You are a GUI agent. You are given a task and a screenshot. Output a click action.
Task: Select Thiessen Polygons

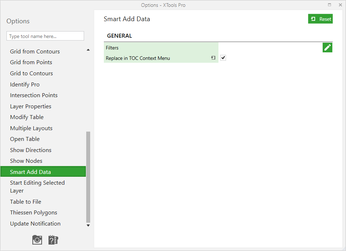click(x=33, y=213)
